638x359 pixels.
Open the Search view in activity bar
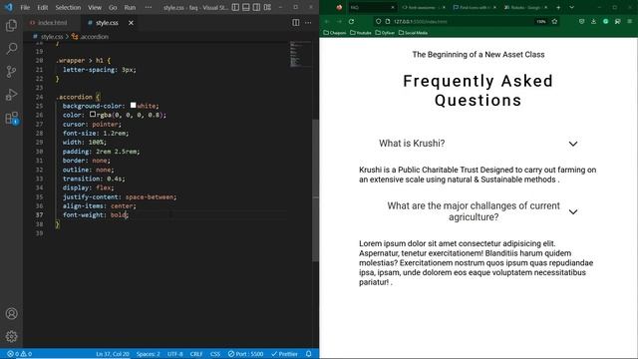[11, 49]
